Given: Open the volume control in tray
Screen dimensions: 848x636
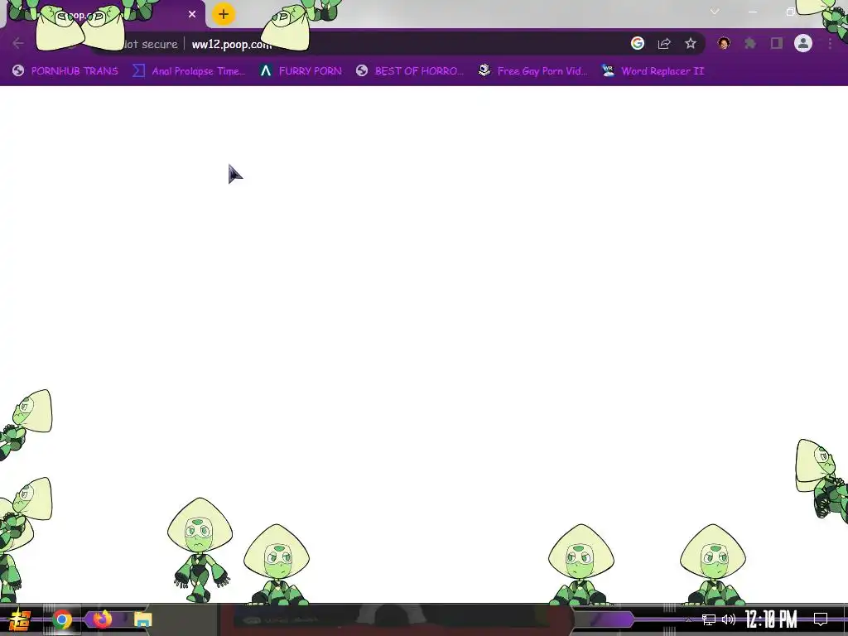Looking at the screenshot, I should click(729, 619).
